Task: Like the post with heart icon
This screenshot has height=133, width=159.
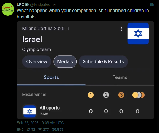Action: [41, 129]
